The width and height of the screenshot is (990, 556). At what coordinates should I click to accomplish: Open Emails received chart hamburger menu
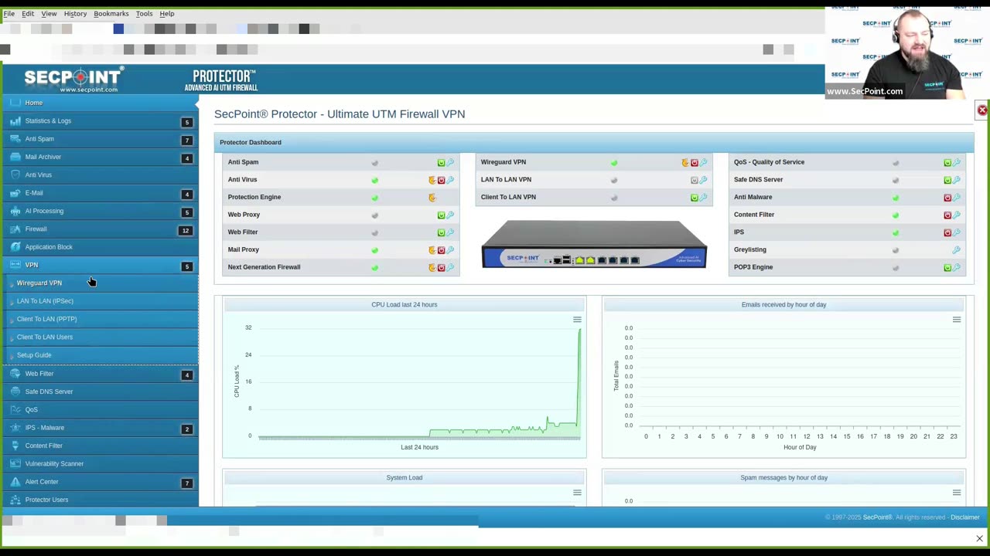click(957, 320)
